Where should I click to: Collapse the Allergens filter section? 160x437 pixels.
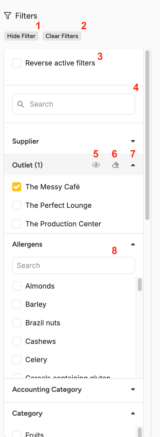[133, 245]
